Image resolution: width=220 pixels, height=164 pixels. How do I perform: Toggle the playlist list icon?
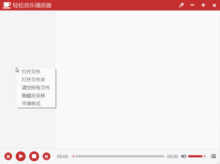click(x=213, y=156)
